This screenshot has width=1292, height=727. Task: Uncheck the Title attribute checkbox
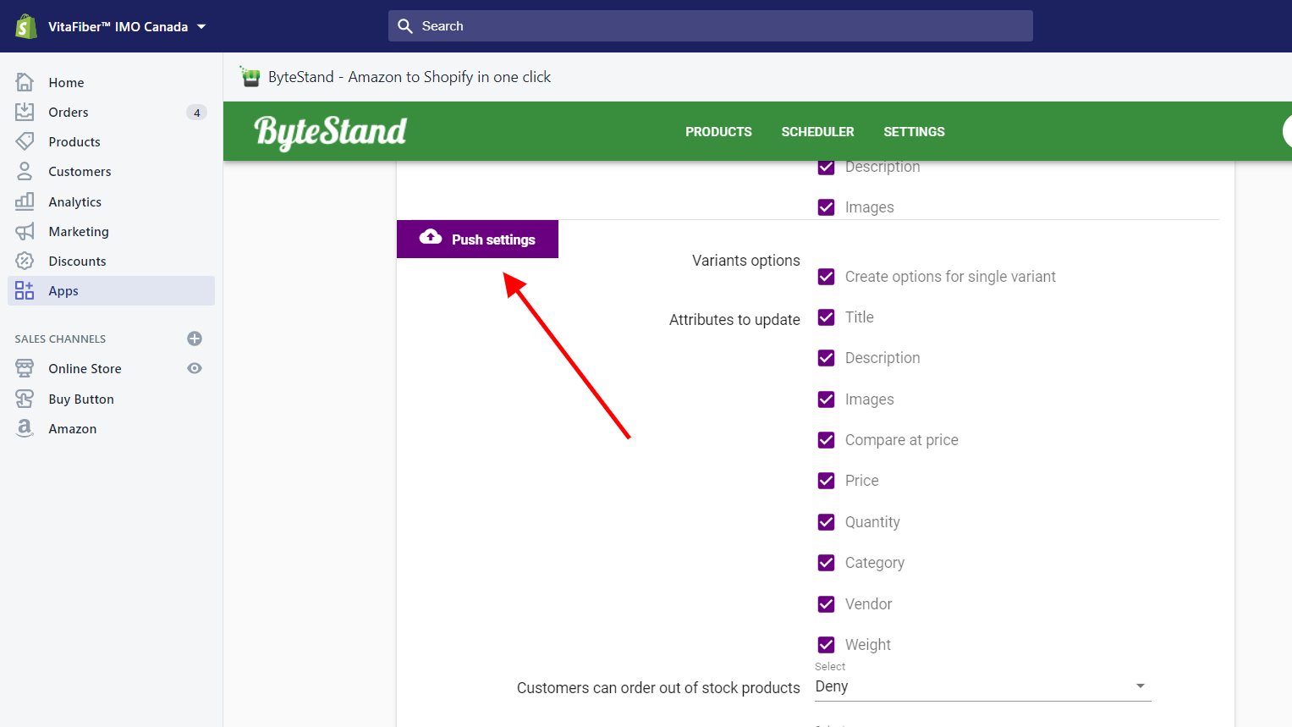(x=827, y=317)
